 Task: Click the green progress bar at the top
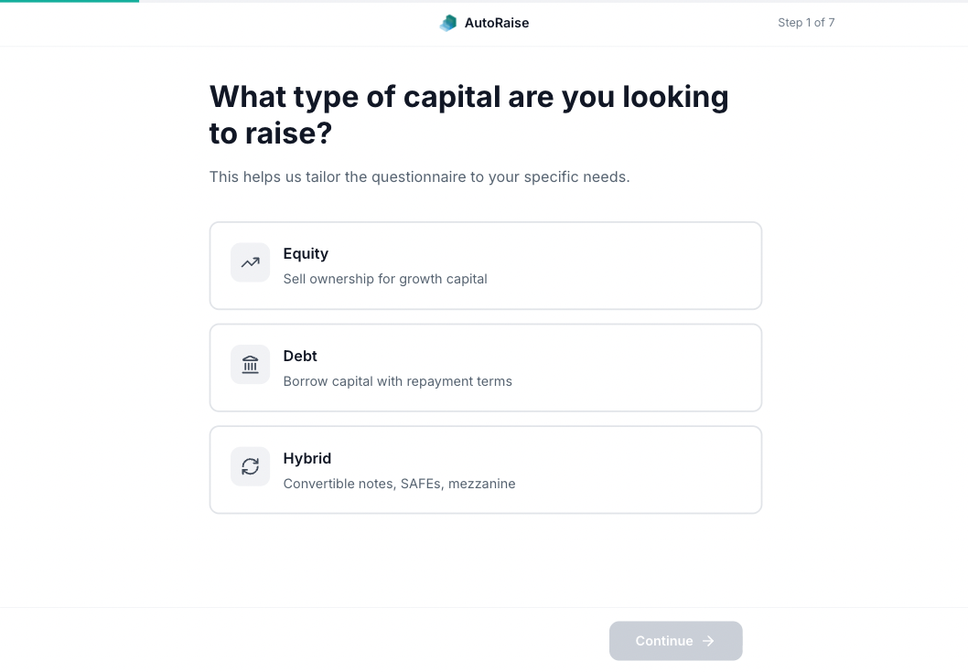[69, 2]
